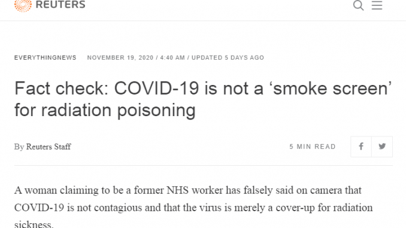Screen dimensions: 406x228
Task: Share article via Twitter bird icon
Action: (382, 147)
